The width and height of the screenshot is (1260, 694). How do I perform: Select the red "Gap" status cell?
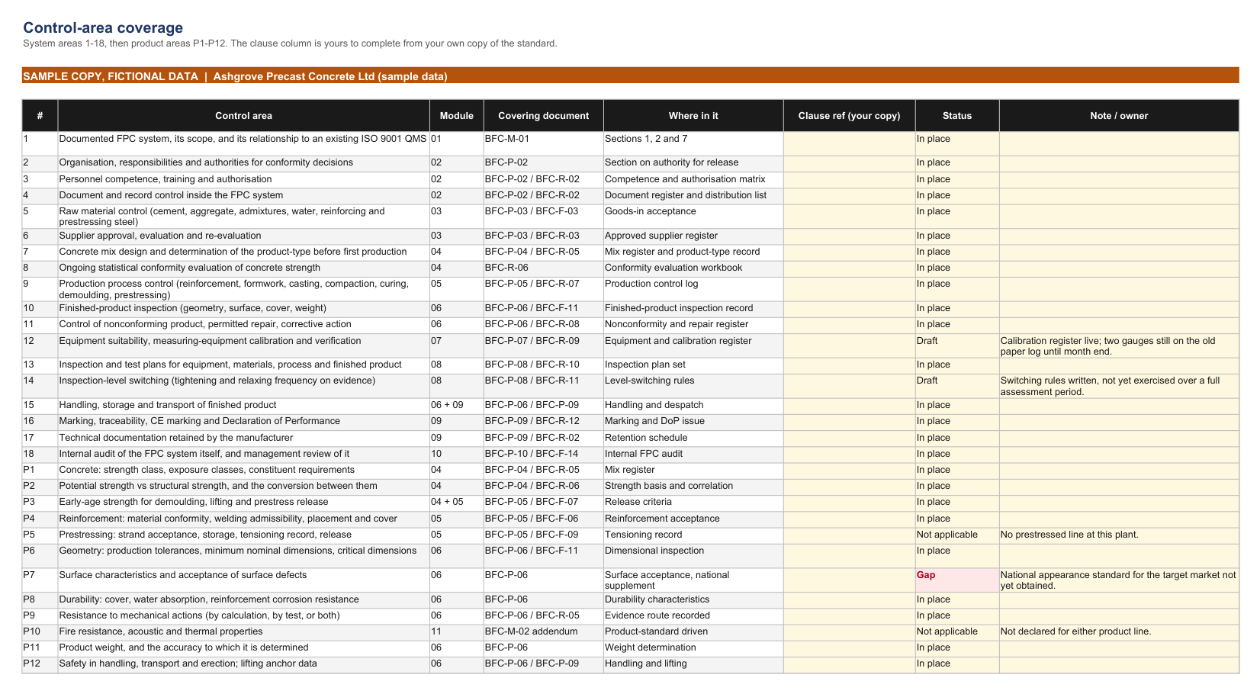[x=957, y=580]
